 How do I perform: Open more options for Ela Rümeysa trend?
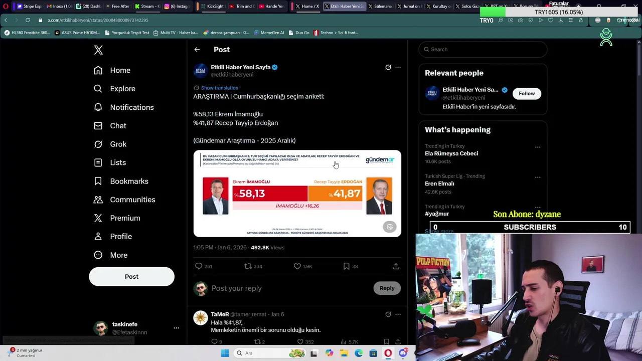pos(538,147)
